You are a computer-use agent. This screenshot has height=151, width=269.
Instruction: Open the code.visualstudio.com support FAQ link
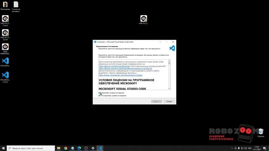pos(121,75)
